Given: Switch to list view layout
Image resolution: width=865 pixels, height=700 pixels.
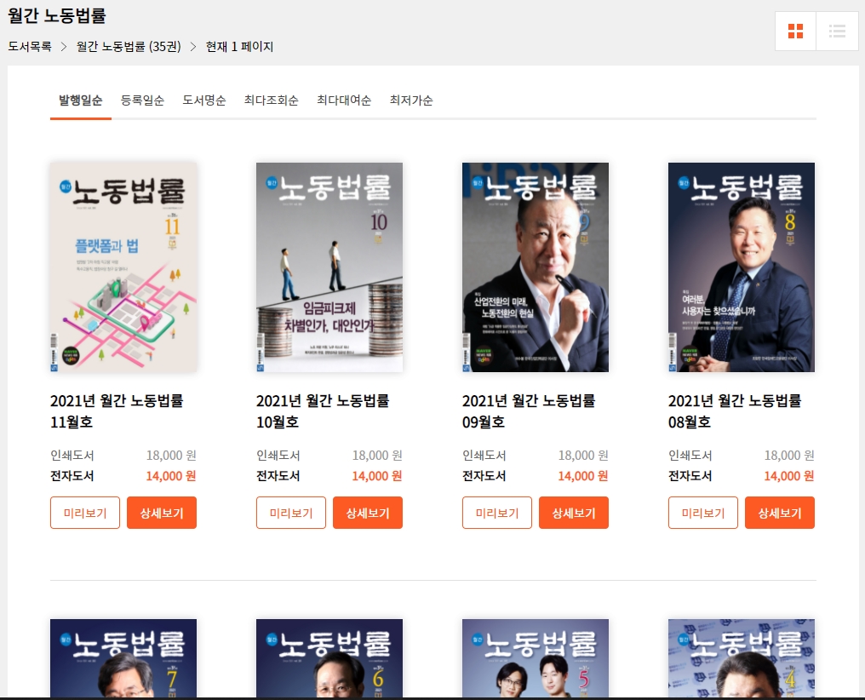Looking at the screenshot, I should point(838,31).
